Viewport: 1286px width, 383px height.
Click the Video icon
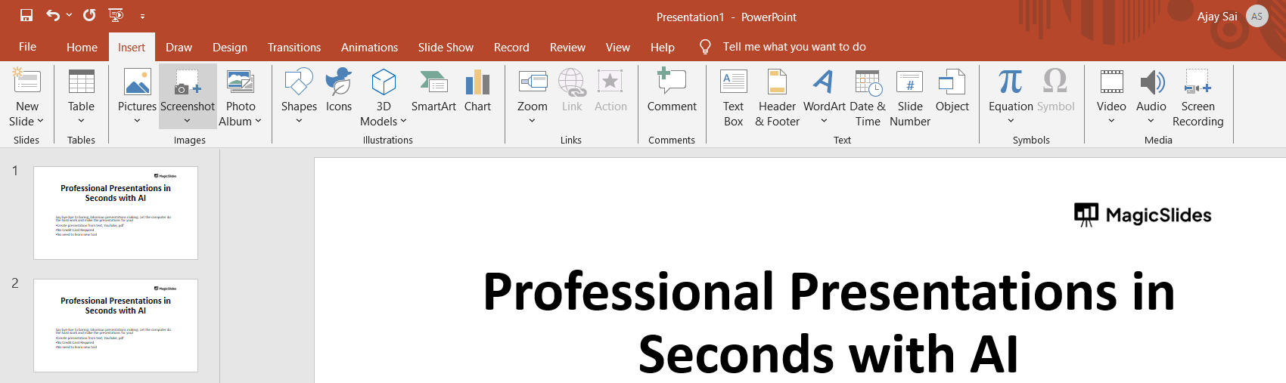pos(1111,82)
